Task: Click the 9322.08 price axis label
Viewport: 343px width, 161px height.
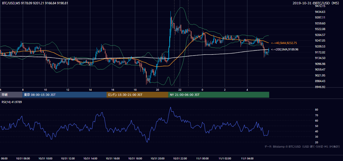Action: point(320,29)
